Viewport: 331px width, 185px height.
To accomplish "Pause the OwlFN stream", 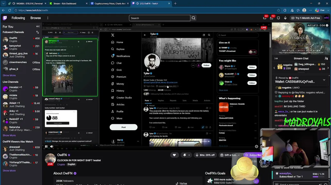I will [46, 146].
